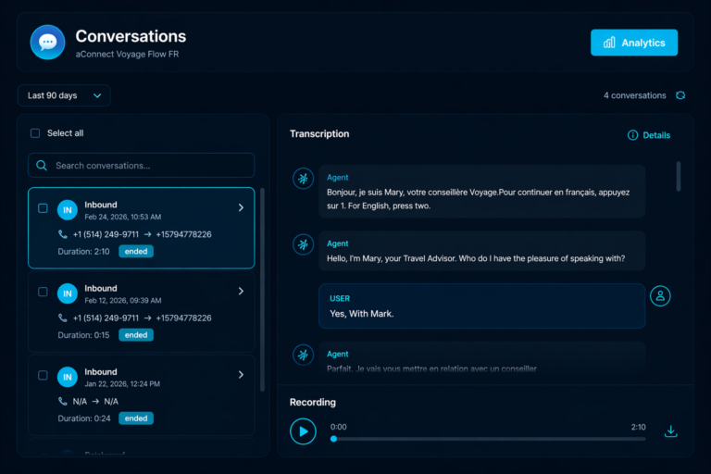711x474 pixels.
Task: Click ended badge on 0:24 conversation
Action: tap(136, 418)
